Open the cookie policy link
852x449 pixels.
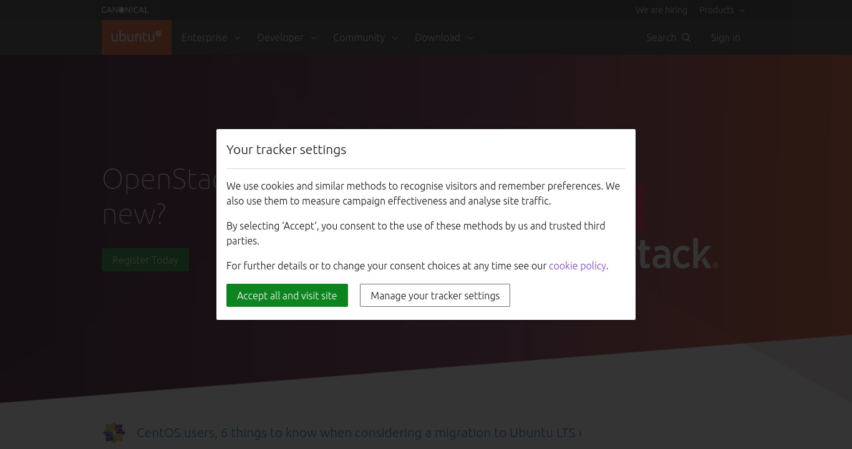[x=578, y=266]
